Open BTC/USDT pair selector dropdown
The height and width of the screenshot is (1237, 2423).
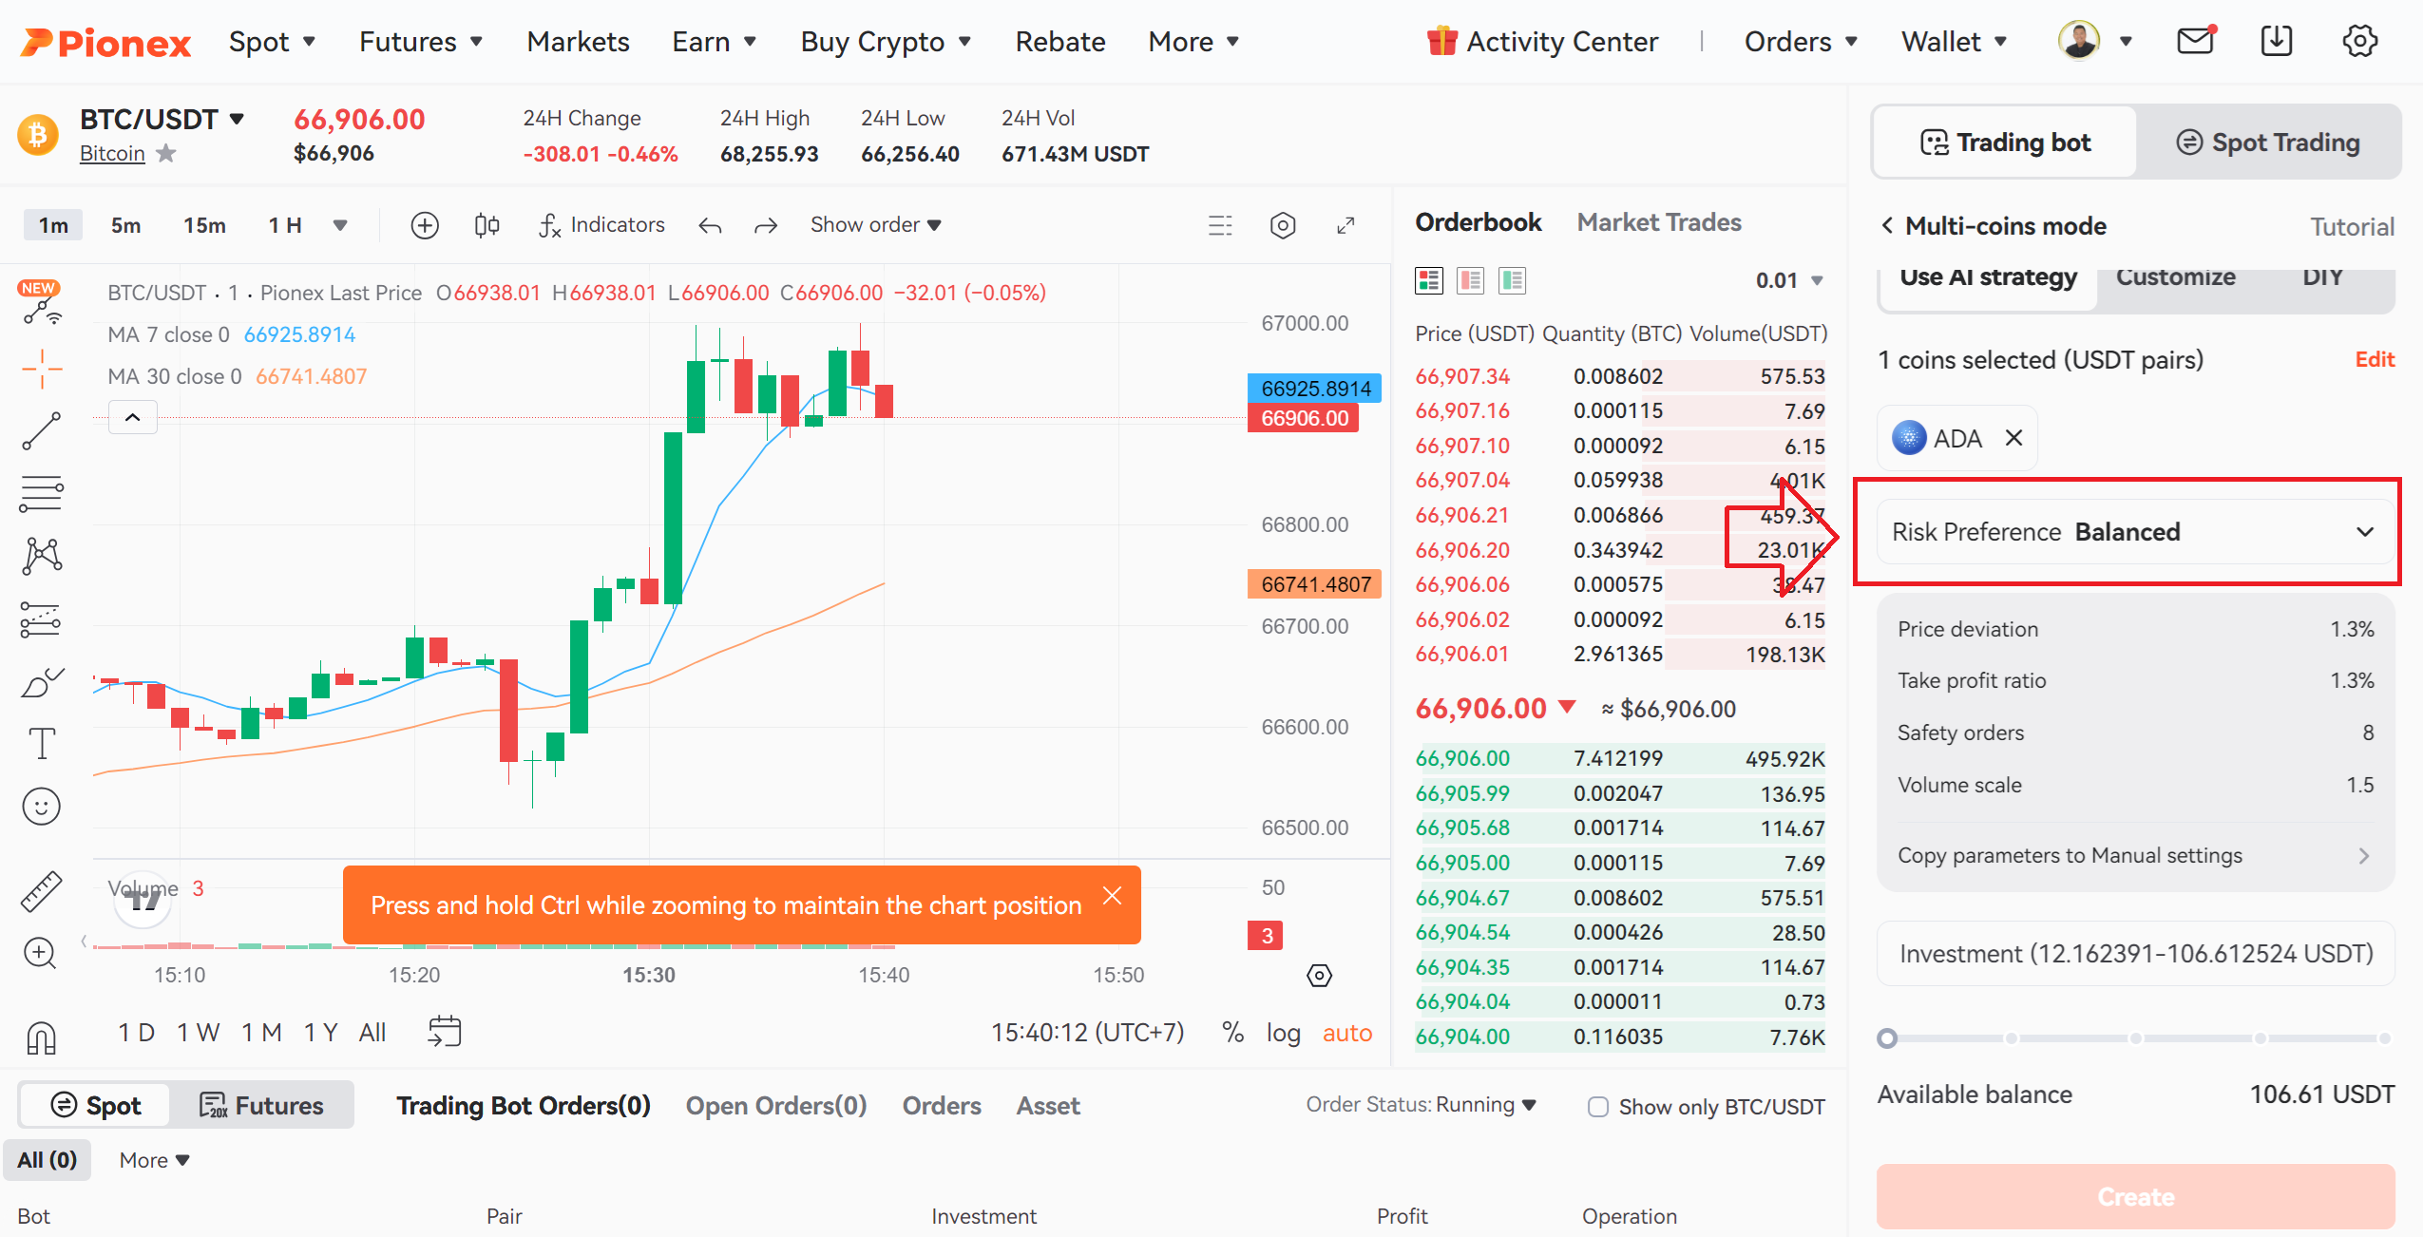click(162, 119)
